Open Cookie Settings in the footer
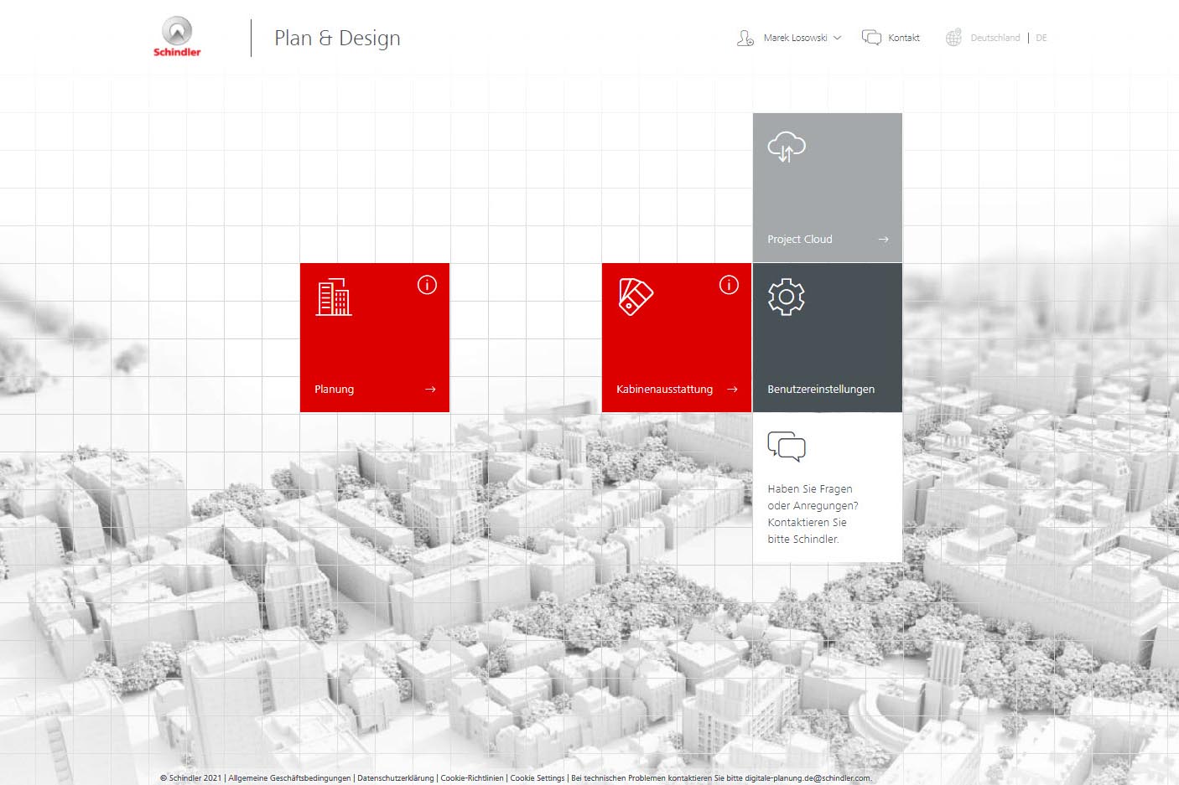This screenshot has height=785, width=1179. (537, 778)
